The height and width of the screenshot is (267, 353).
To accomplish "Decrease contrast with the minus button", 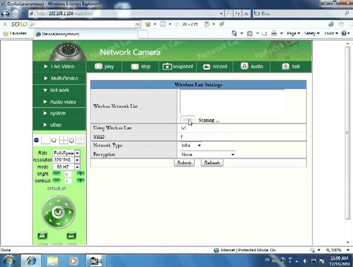I will (56, 181).
